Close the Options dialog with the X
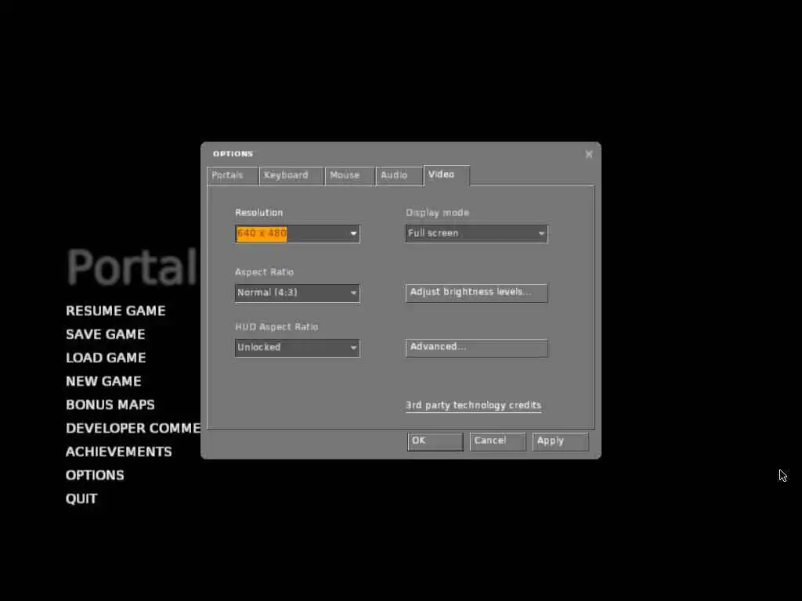 coord(589,154)
